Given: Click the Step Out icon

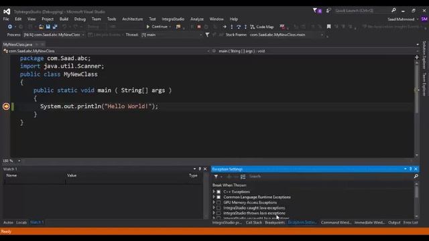Looking at the screenshot, I should (245, 27).
